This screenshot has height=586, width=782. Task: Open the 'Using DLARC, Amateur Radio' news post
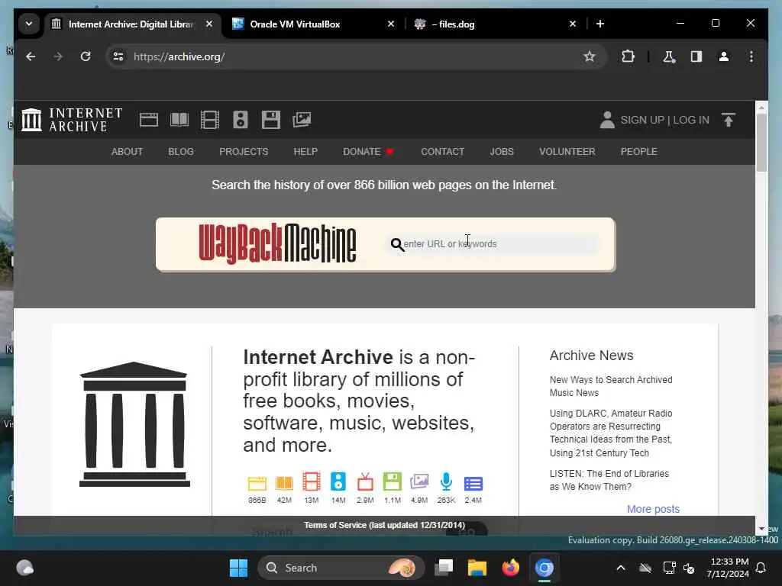tap(611, 433)
